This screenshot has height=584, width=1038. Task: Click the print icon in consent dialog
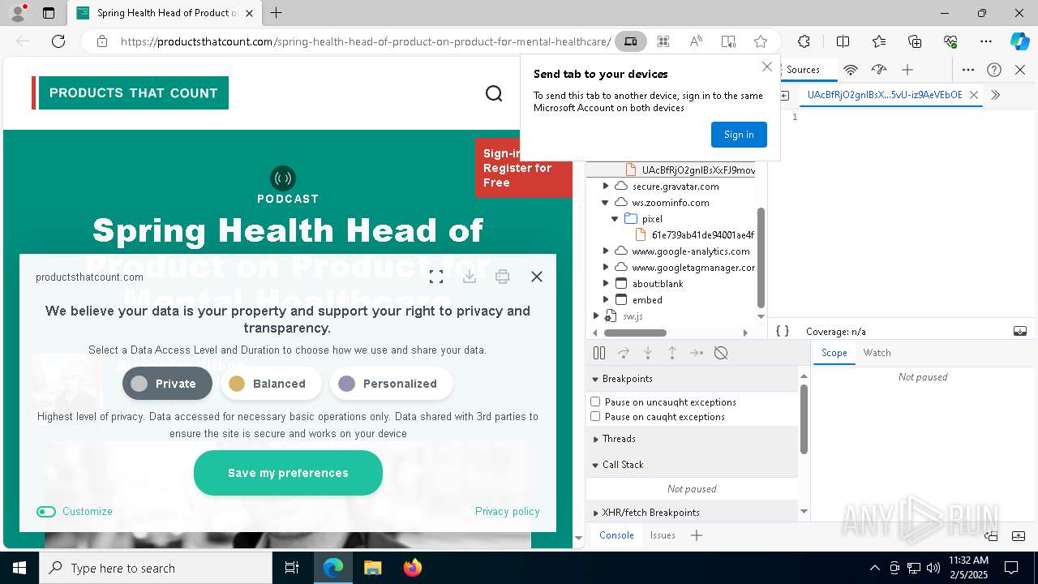pyautogui.click(x=503, y=277)
